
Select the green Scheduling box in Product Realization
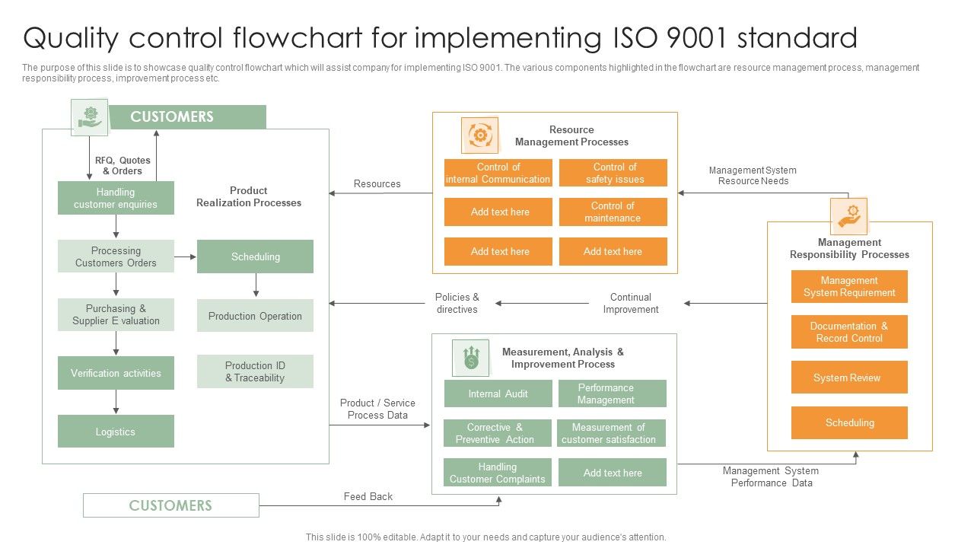(255, 256)
